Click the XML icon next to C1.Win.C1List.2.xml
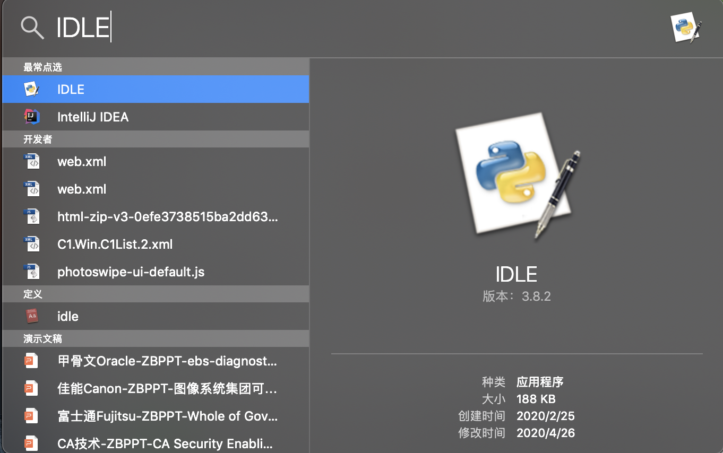The image size is (723, 453). (32, 244)
